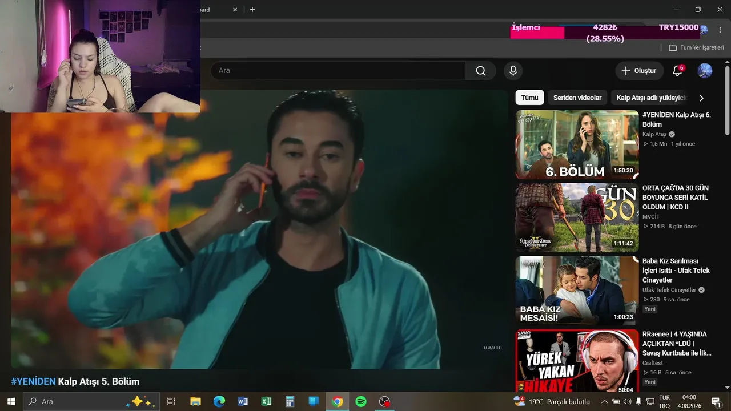Open a new Chrome tab
The height and width of the screenshot is (411, 731).
[x=252, y=10]
